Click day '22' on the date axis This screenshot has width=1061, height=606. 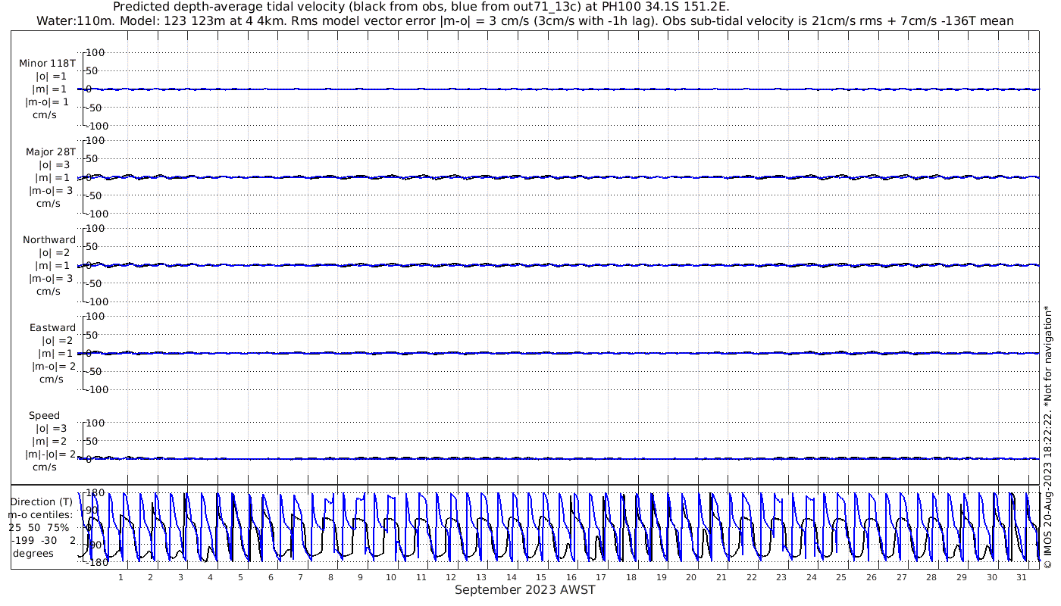[752, 577]
